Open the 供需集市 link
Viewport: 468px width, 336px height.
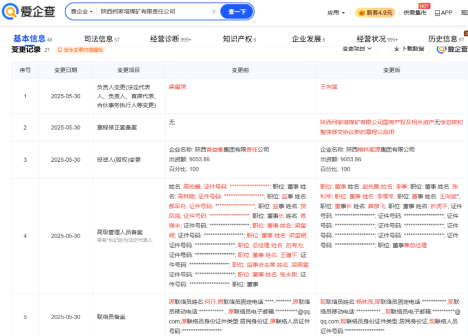[415, 13]
